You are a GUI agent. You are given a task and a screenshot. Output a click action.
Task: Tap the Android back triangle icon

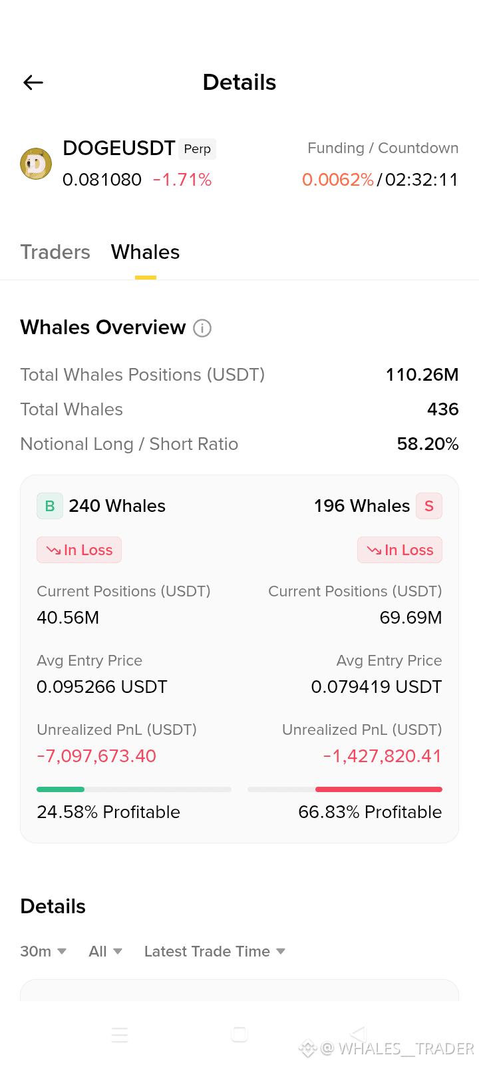(x=359, y=1034)
